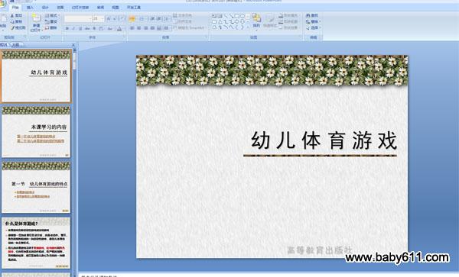This screenshot has width=459, height=277.
Task: Open the font size dropdown
Action: pyautogui.click(x=103, y=18)
